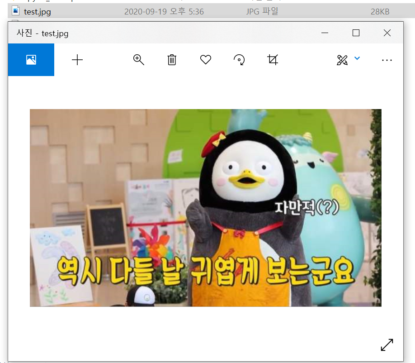Open the three-dot more options menu
The width and height of the screenshot is (415, 363).
click(x=387, y=60)
